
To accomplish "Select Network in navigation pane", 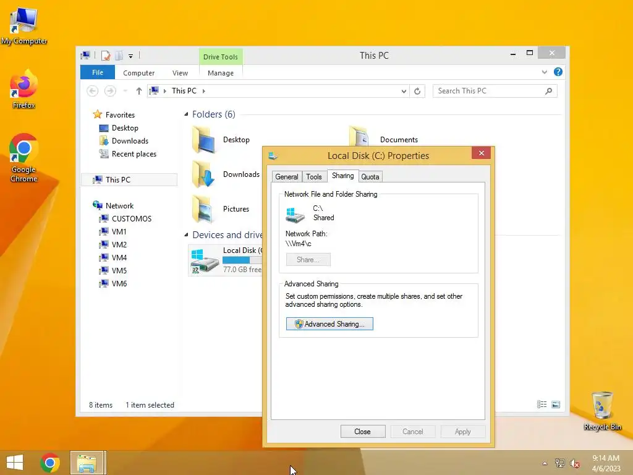I will tap(119, 205).
